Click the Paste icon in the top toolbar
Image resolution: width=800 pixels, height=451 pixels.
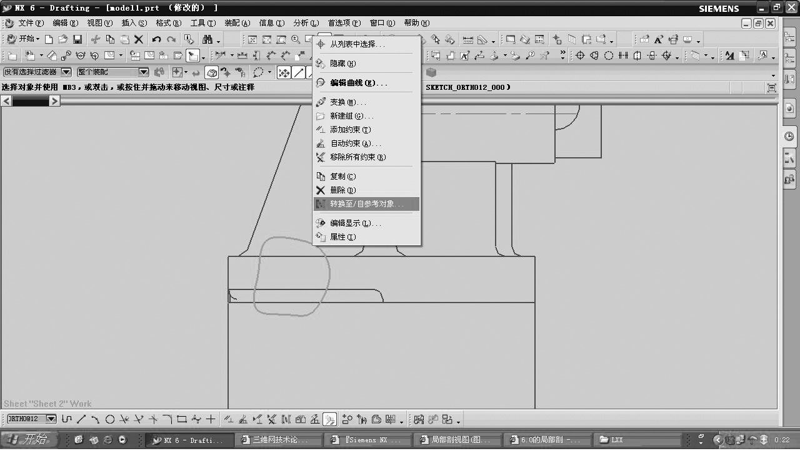coord(124,39)
